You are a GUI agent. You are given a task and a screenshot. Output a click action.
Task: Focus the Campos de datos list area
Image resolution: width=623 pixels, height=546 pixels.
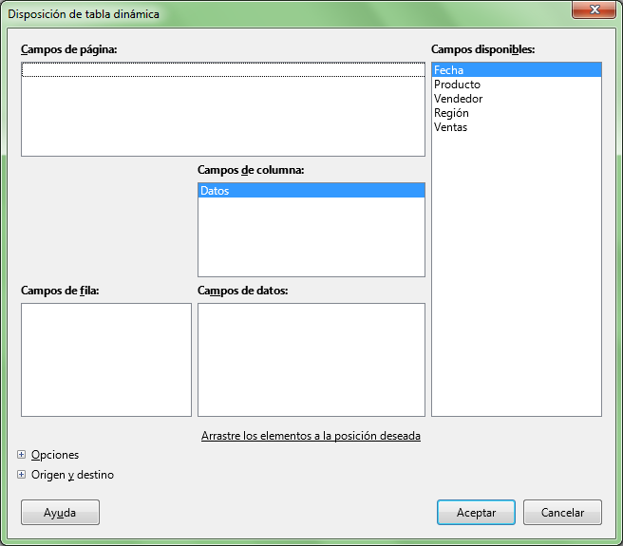(311, 359)
